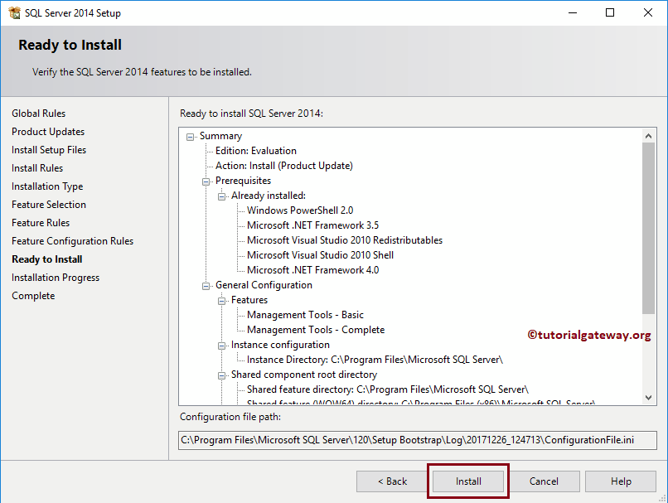Click the Install button
Image resolution: width=668 pixels, height=503 pixels.
pos(467,481)
